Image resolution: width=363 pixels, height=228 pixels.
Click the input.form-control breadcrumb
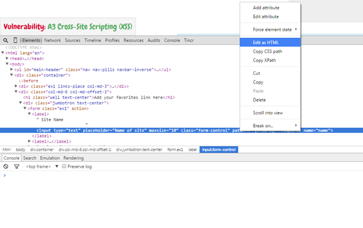pos(219,150)
